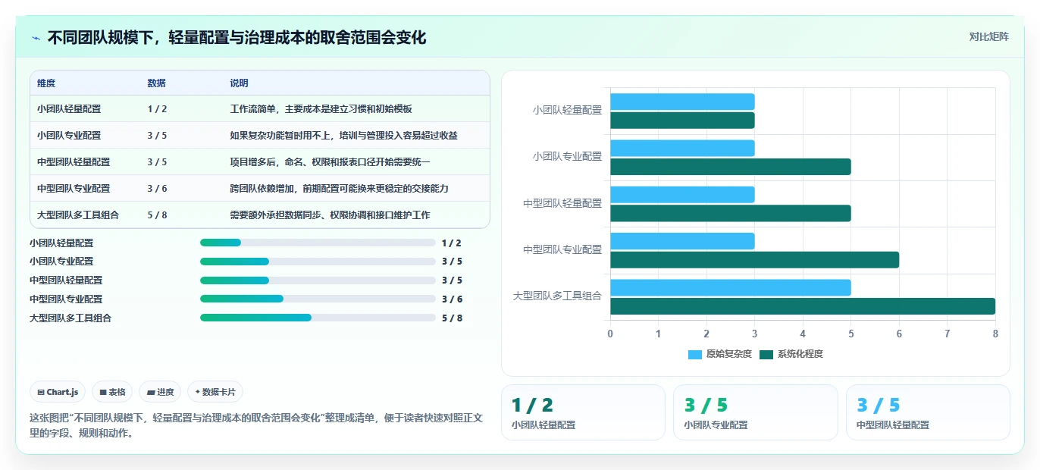Viewport: 1040px width, 470px height.
Task: Click the blue chart bar for 小团队轻量配置
Action: [682, 102]
